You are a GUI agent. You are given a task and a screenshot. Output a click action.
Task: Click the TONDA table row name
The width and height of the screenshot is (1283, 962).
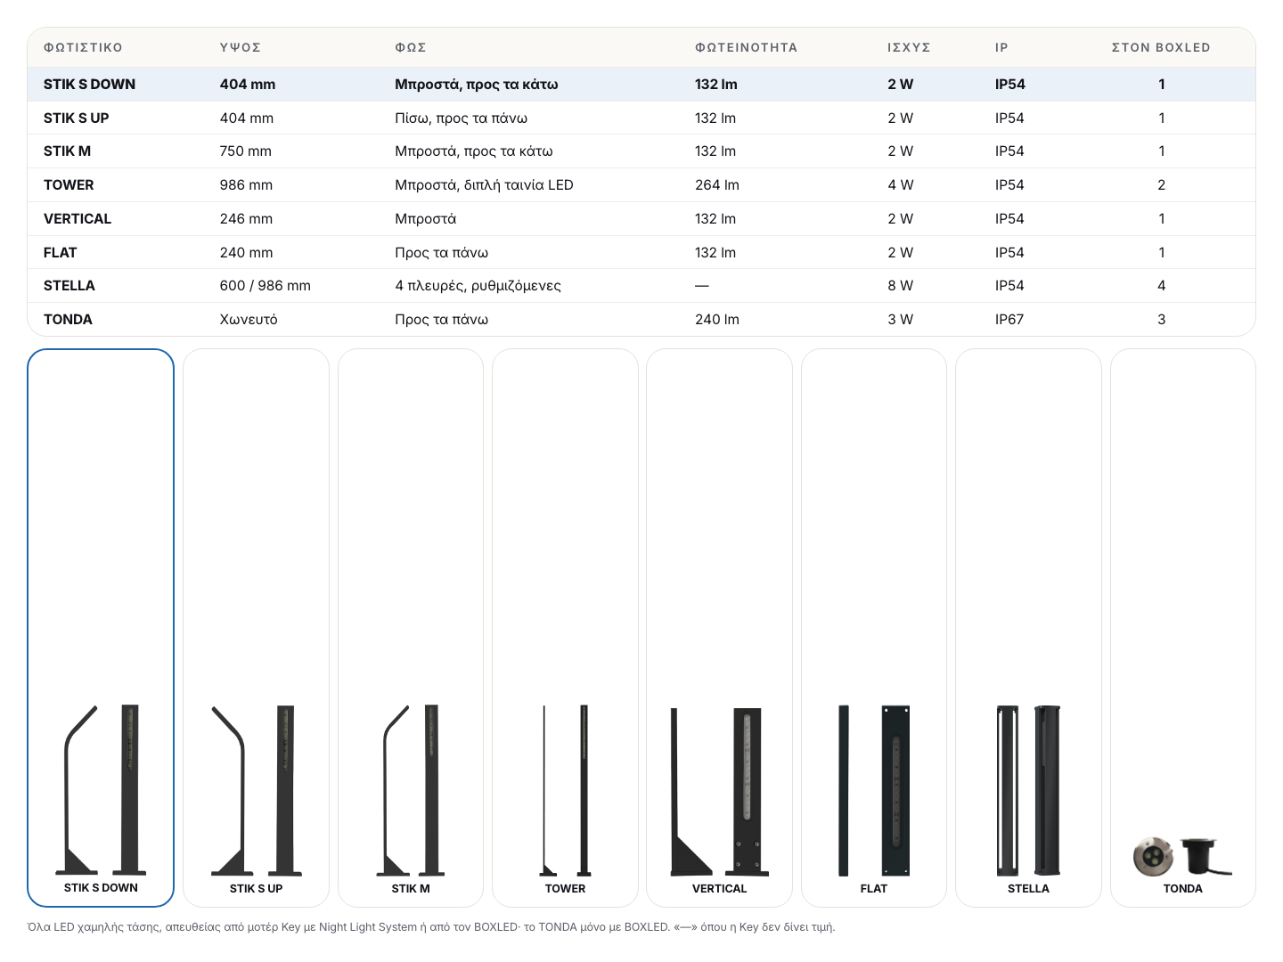(68, 320)
